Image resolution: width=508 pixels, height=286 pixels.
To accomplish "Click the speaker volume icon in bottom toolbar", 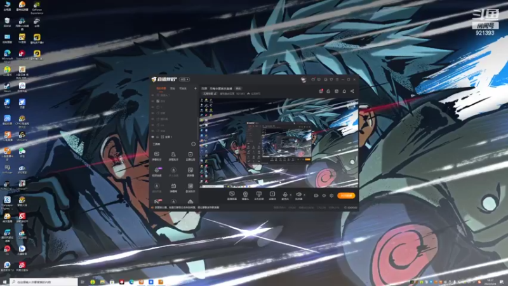I will click(x=298, y=196).
